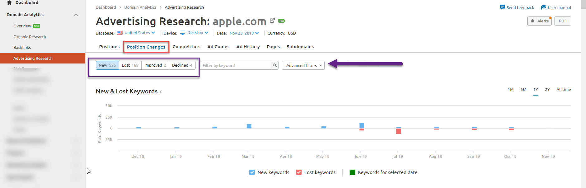Click the PDF export button
This screenshot has height=188, width=586.
click(x=563, y=21)
